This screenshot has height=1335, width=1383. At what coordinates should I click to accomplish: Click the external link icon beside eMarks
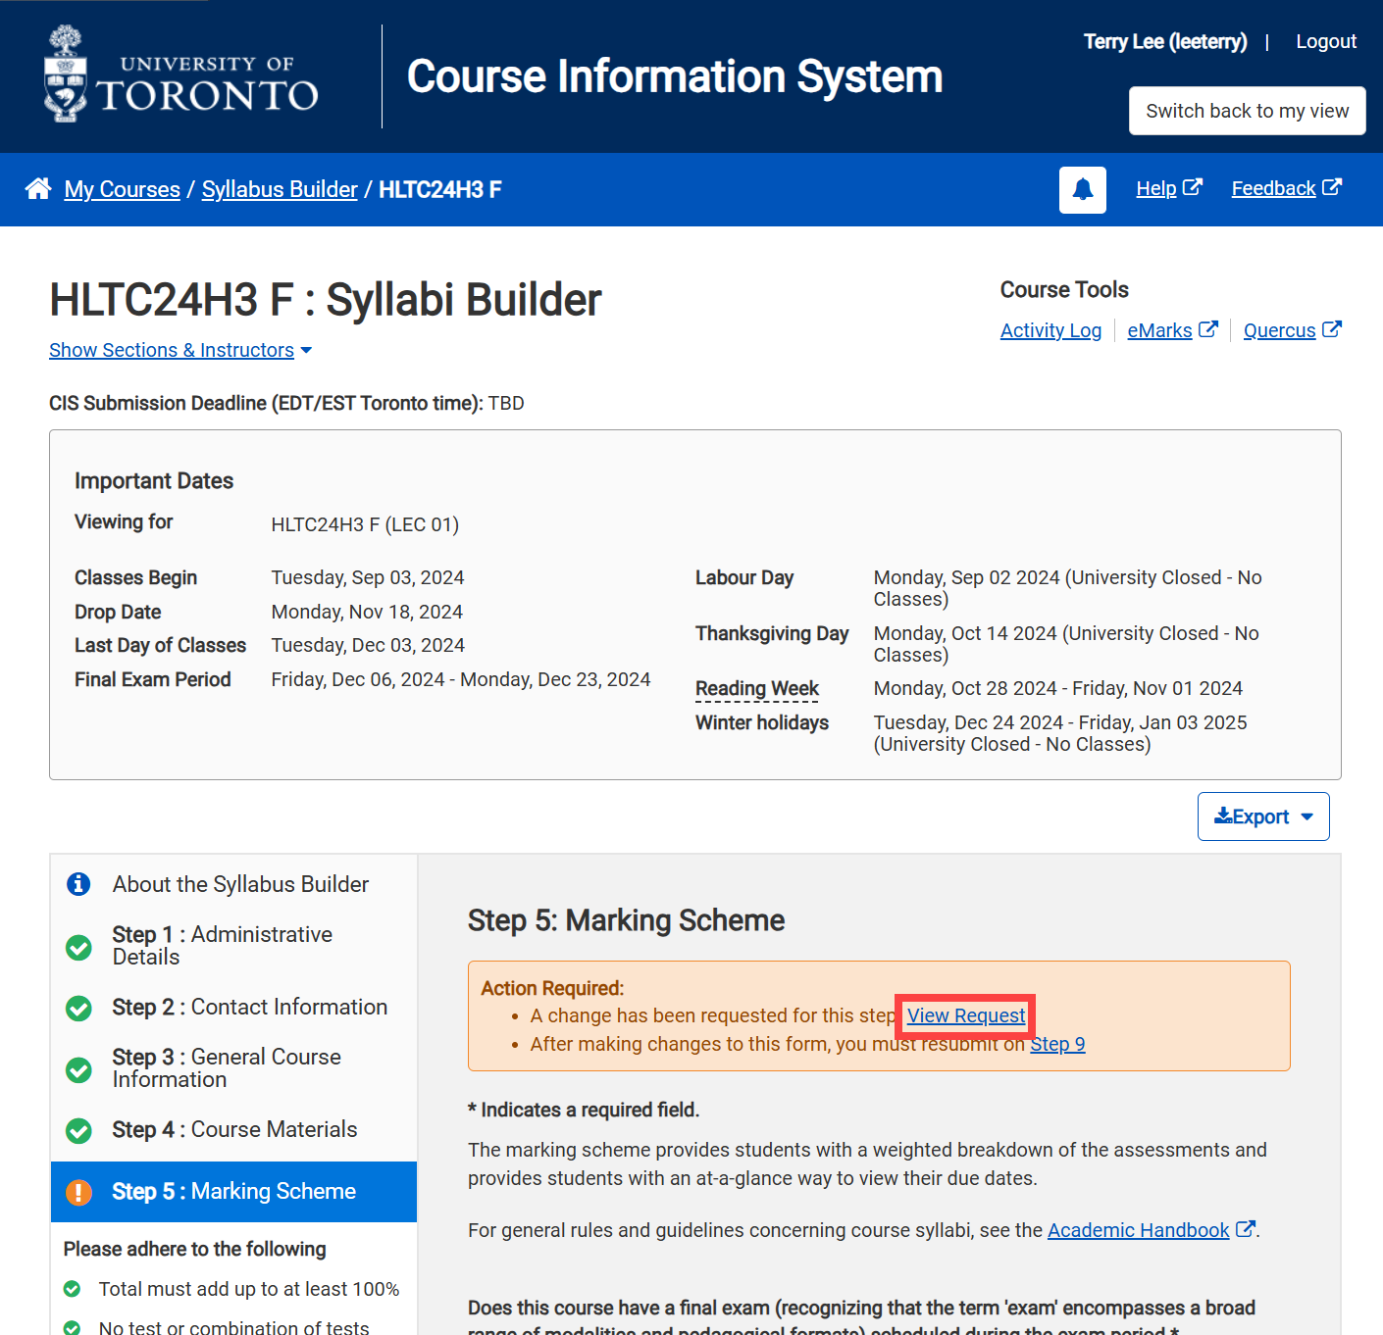coord(1208,329)
